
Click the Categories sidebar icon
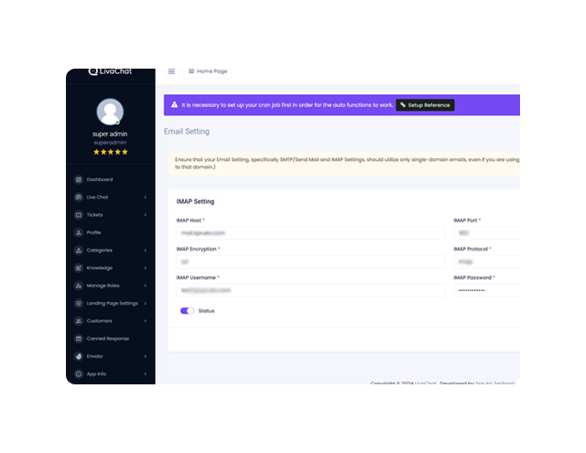[79, 250]
